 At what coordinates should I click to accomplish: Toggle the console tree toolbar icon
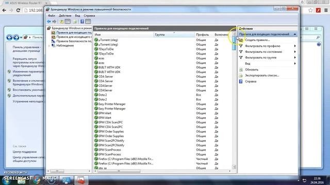68,22
